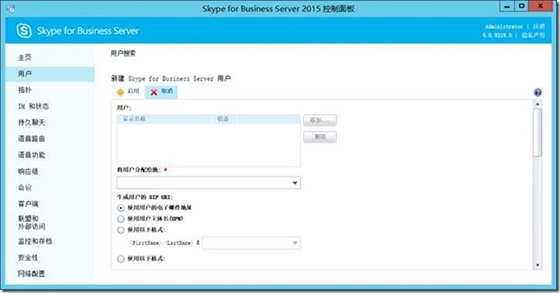Viewport: 560px width, 293px height.
Task: Open 客户端 (Clients) section
Action: pyautogui.click(x=28, y=204)
